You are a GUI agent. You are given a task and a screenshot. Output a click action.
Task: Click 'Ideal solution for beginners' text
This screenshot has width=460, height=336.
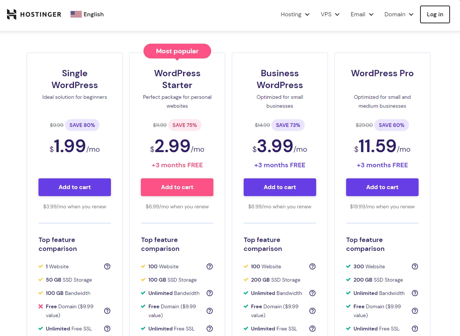(x=75, y=97)
